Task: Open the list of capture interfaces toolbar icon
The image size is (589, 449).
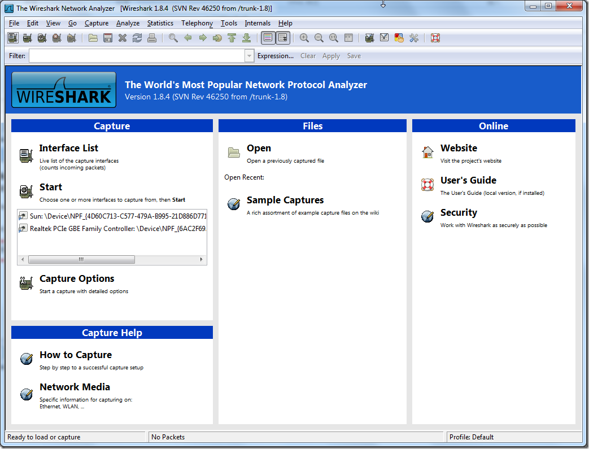Action: tap(13, 38)
